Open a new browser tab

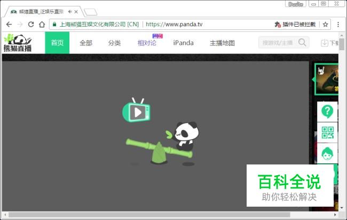[91, 12]
